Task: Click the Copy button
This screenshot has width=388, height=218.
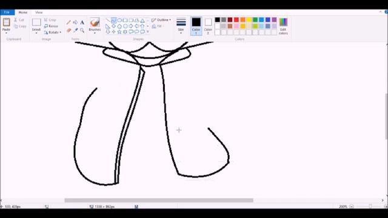Action: (20, 26)
